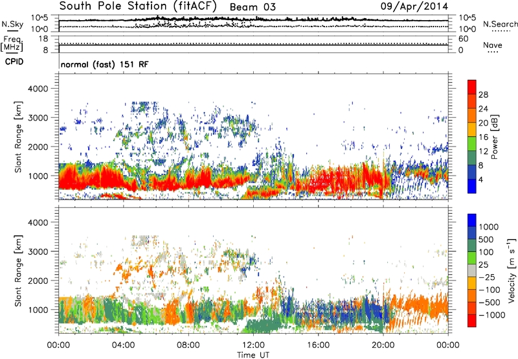This screenshot has height=359, width=518.
Task: Pick the gray Velocity segment between -25 and 25
Action: [x=472, y=270]
